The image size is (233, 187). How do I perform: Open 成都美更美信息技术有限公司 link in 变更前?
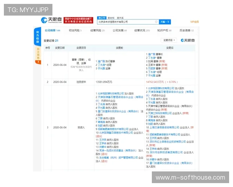click(113, 129)
